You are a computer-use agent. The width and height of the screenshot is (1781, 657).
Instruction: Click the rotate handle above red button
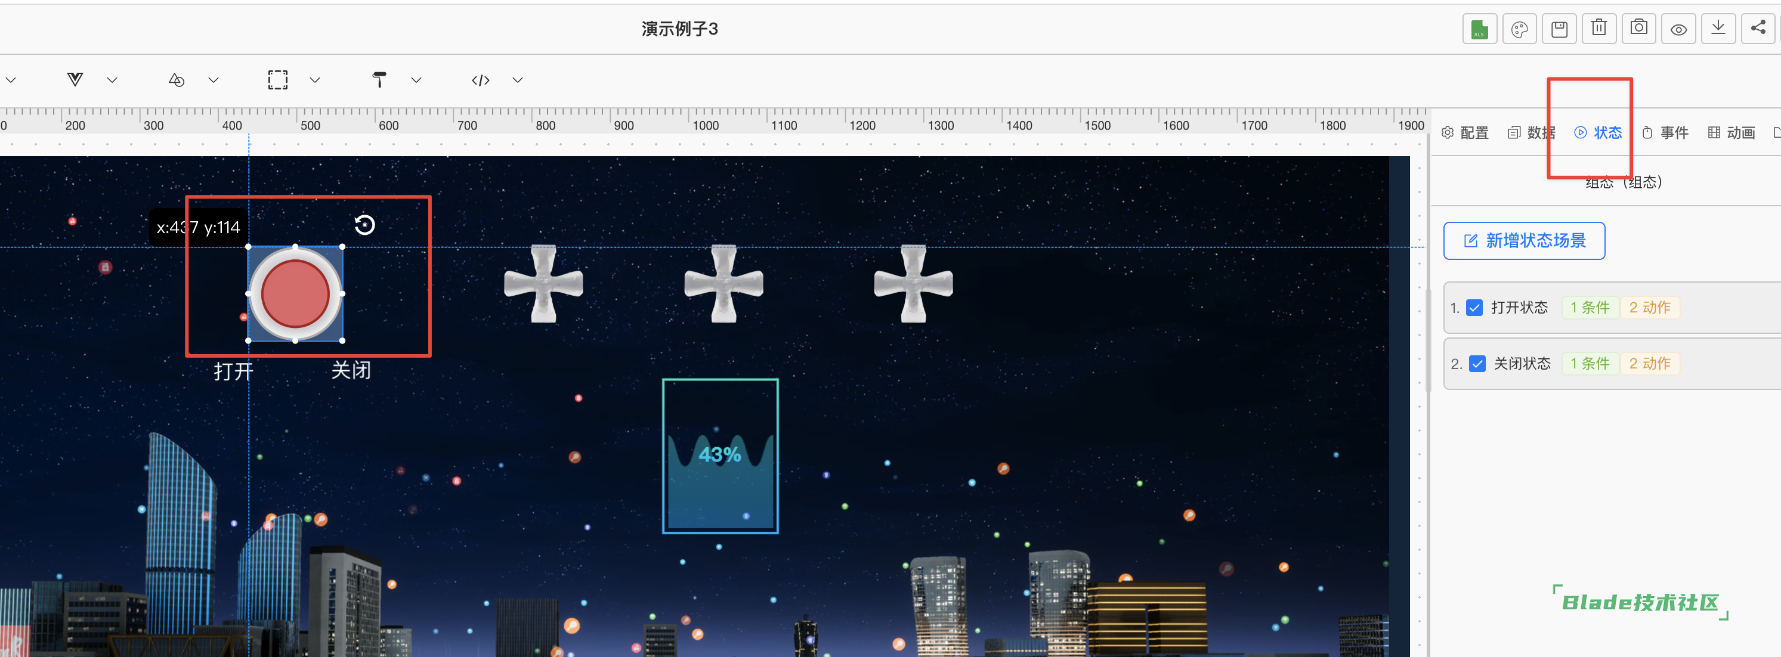[364, 225]
